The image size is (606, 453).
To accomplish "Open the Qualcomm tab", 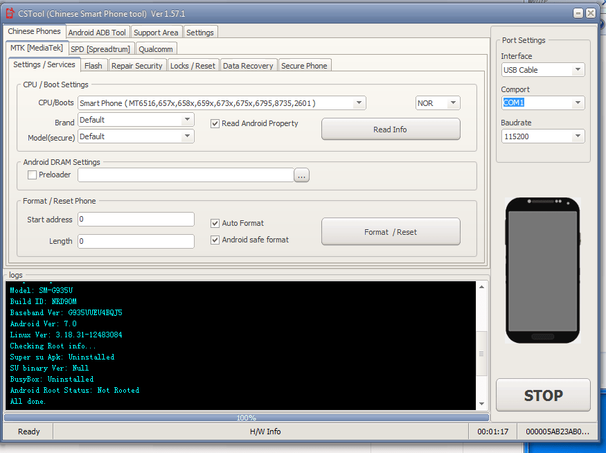I will click(x=156, y=49).
